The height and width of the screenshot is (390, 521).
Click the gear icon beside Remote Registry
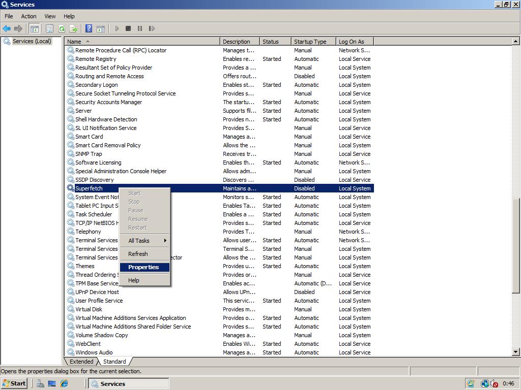click(70, 59)
